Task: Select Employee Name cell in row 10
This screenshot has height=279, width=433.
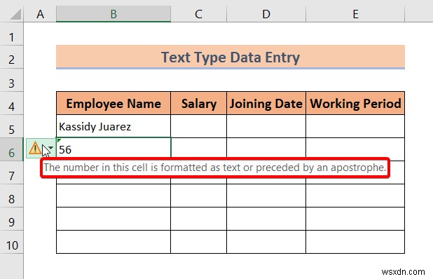Action: click(x=114, y=242)
